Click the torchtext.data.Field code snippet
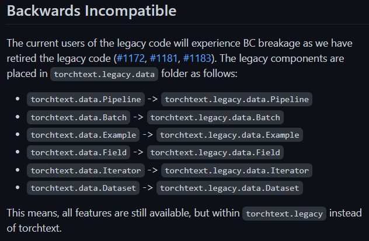This screenshot has height=241, width=369. pos(78,153)
